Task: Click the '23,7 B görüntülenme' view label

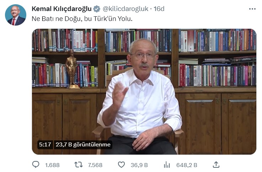Action: click(x=83, y=144)
